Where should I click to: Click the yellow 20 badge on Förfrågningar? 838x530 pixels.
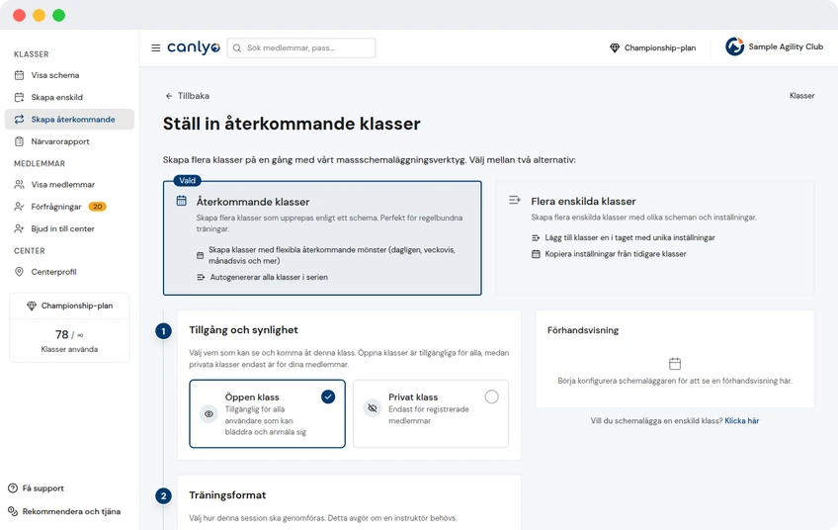point(97,207)
